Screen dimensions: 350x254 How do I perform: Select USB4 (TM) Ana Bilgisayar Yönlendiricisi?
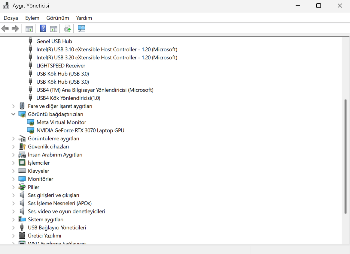95,90
